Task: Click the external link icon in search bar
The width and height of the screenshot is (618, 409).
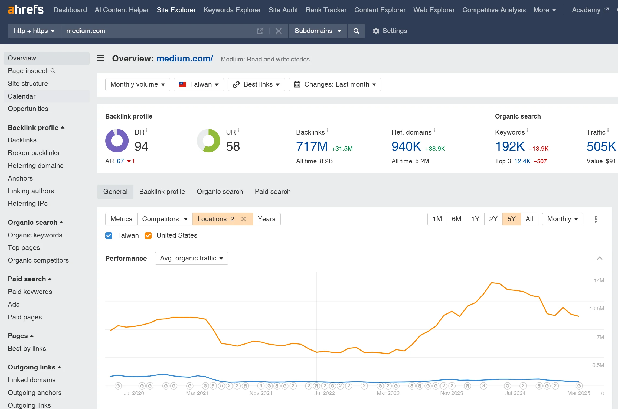Action: pos(260,31)
